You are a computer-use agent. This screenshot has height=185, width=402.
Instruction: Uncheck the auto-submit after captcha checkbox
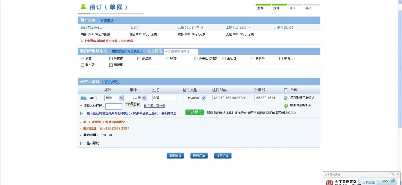tap(82, 114)
